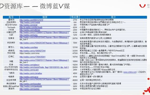This screenshot has width=150, height=95.
Task: Click the weibo.com/sootoo link
Action: [29, 89]
